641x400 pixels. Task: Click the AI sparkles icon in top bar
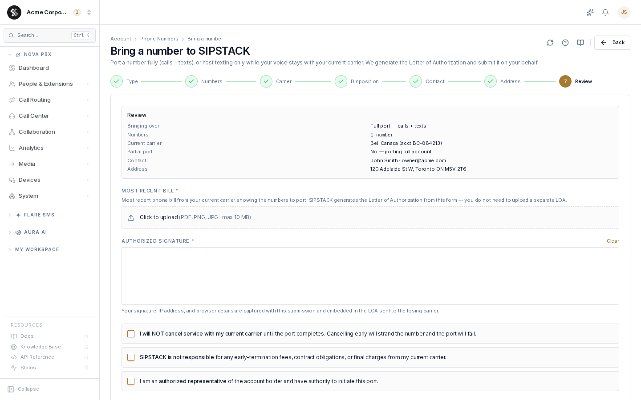point(590,12)
